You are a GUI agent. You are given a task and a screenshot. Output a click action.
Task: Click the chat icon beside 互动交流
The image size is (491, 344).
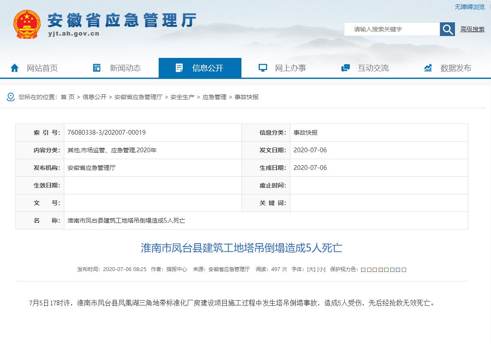tap(345, 68)
